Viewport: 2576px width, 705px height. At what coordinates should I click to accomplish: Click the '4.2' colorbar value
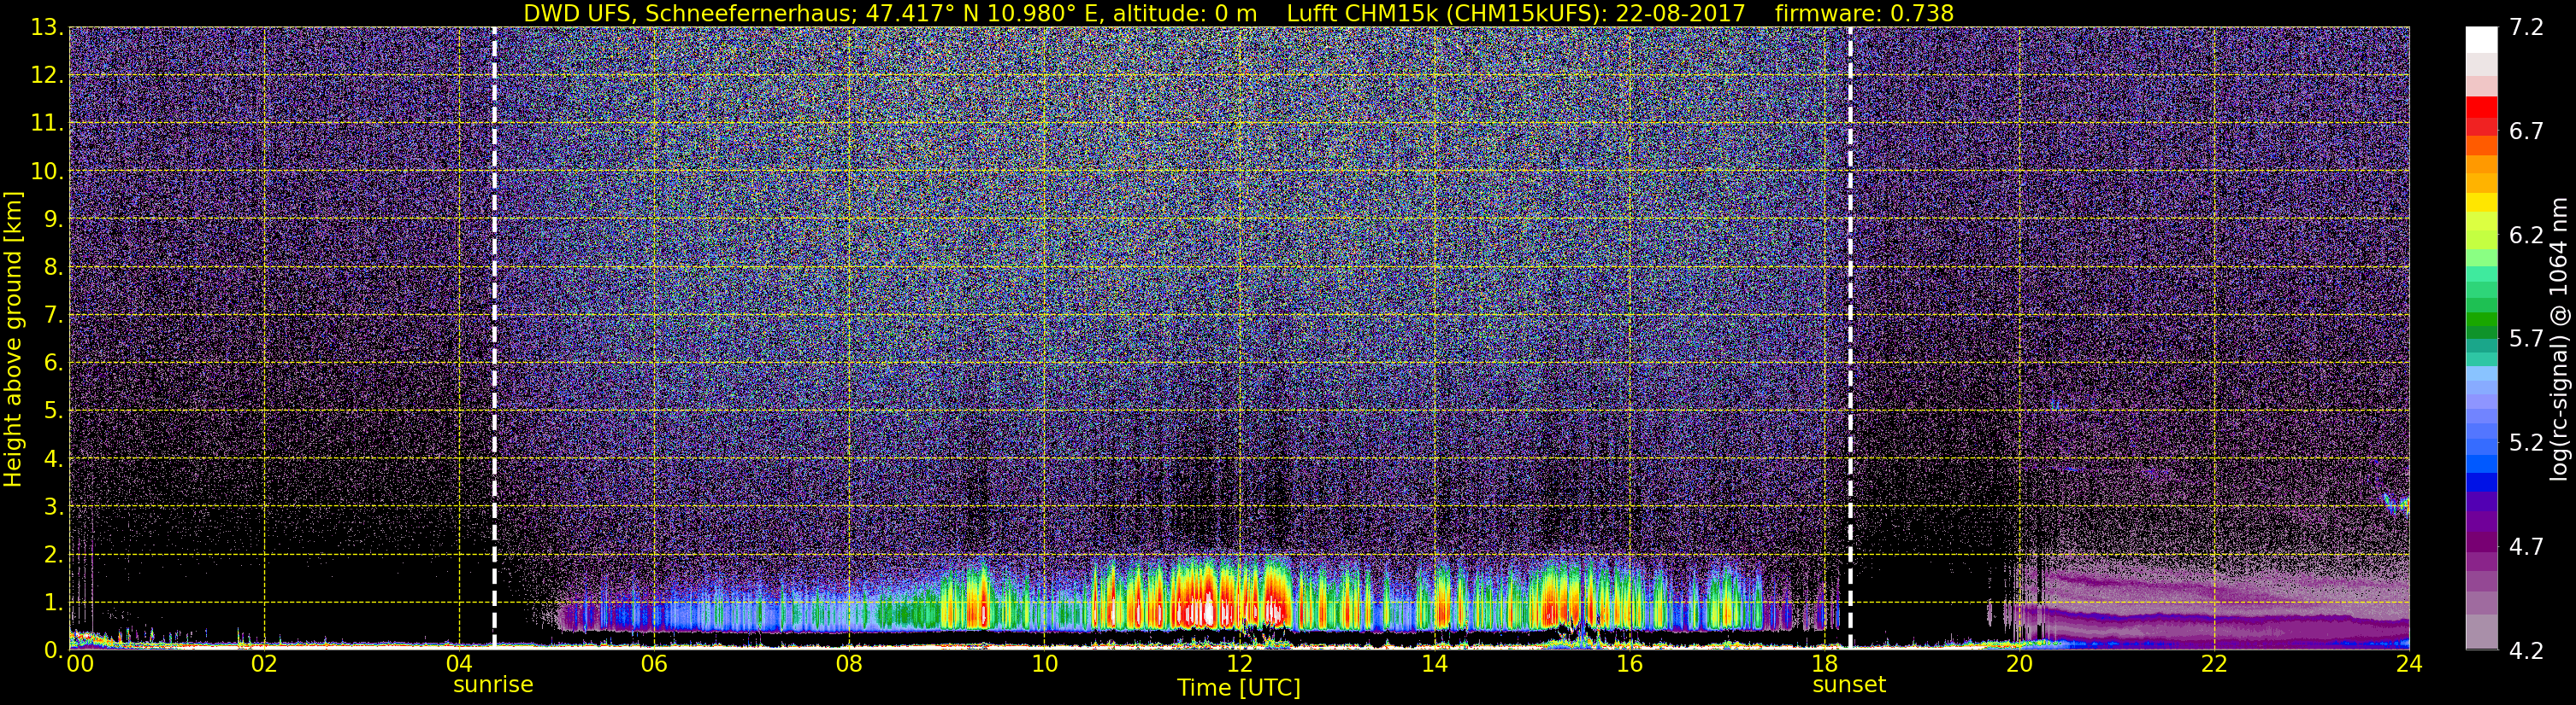pyautogui.click(x=2526, y=650)
